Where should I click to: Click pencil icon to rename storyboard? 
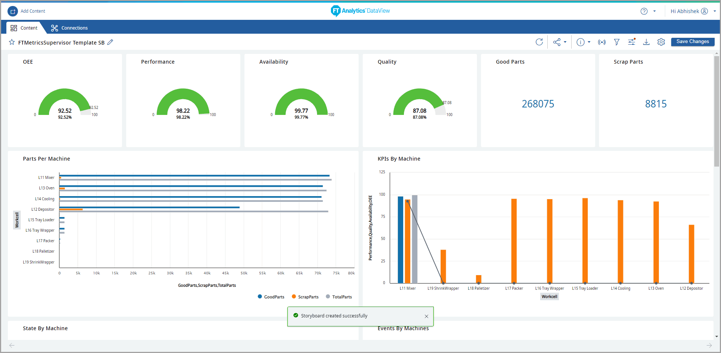pos(110,42)
